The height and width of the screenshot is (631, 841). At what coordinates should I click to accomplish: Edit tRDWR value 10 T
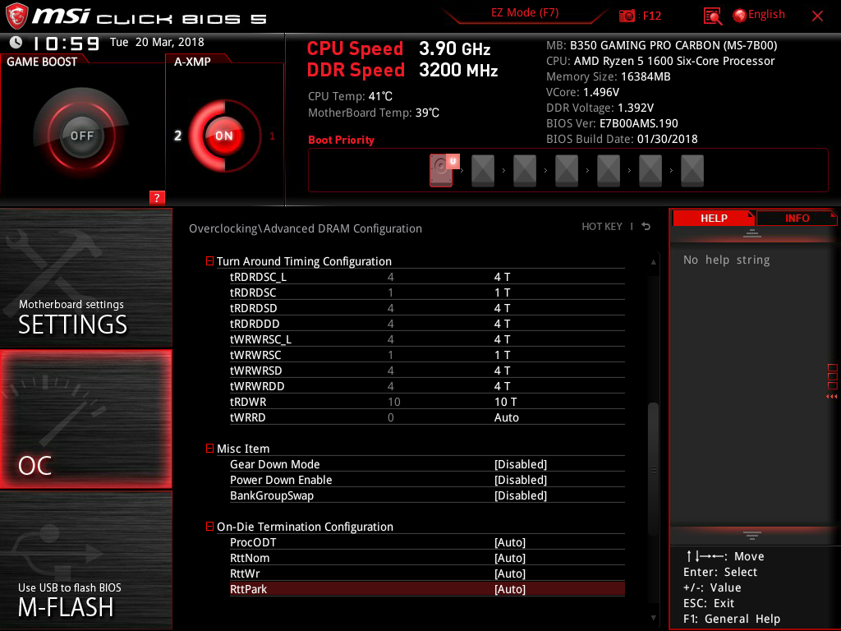pos(505,401)
